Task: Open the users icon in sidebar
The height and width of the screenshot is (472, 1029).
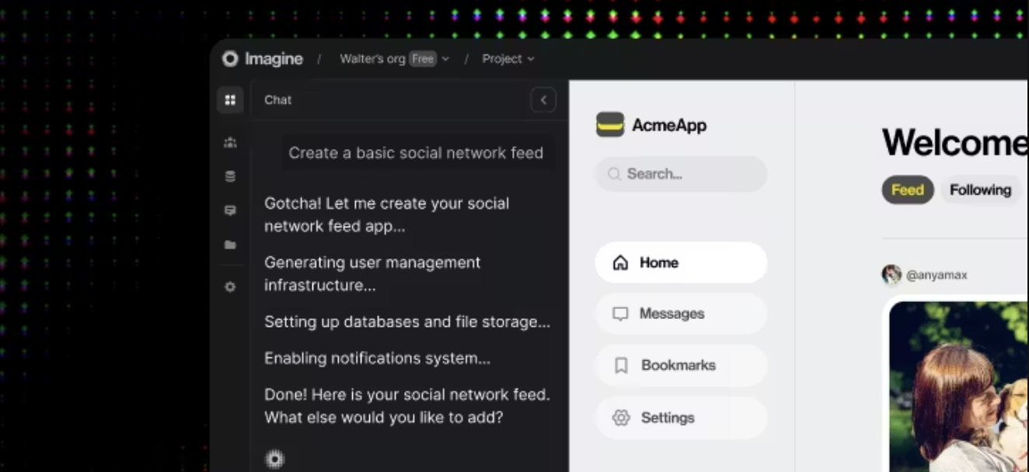Action: click(230, 143)
